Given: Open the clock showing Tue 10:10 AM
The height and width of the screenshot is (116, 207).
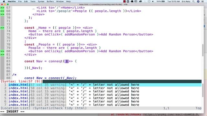Looking at the screenshot, I should coord(174,1).
